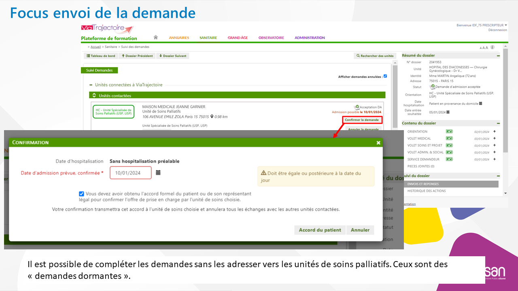Open the GRAND ÂGE menu
The height and width of the screenshot is (291, 518).
click(x=238, y=38)
